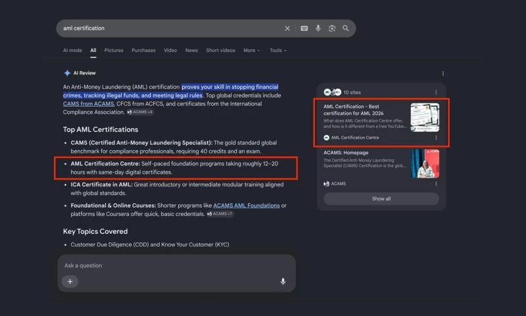This screenshot has width=526, height=316.
Task: Open the ACAMS AML Foundations link
Action: coord(247,205)
